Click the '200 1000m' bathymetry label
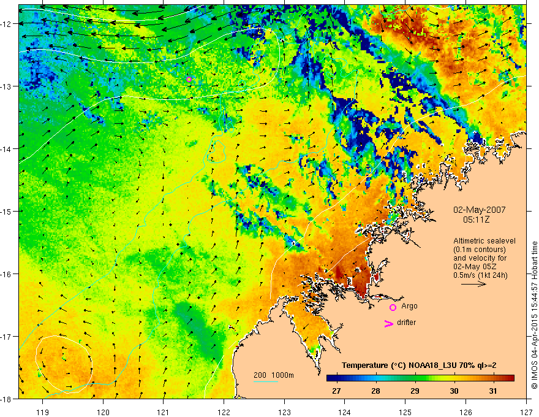This screenshot has width=539, height=417. [x=274, y=375]
